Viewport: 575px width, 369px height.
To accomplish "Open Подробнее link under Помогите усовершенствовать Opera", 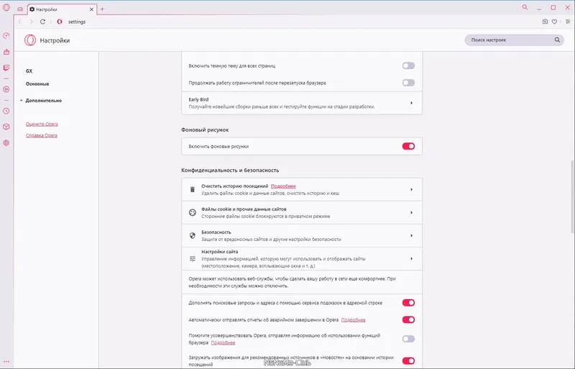I will [223, 342].
